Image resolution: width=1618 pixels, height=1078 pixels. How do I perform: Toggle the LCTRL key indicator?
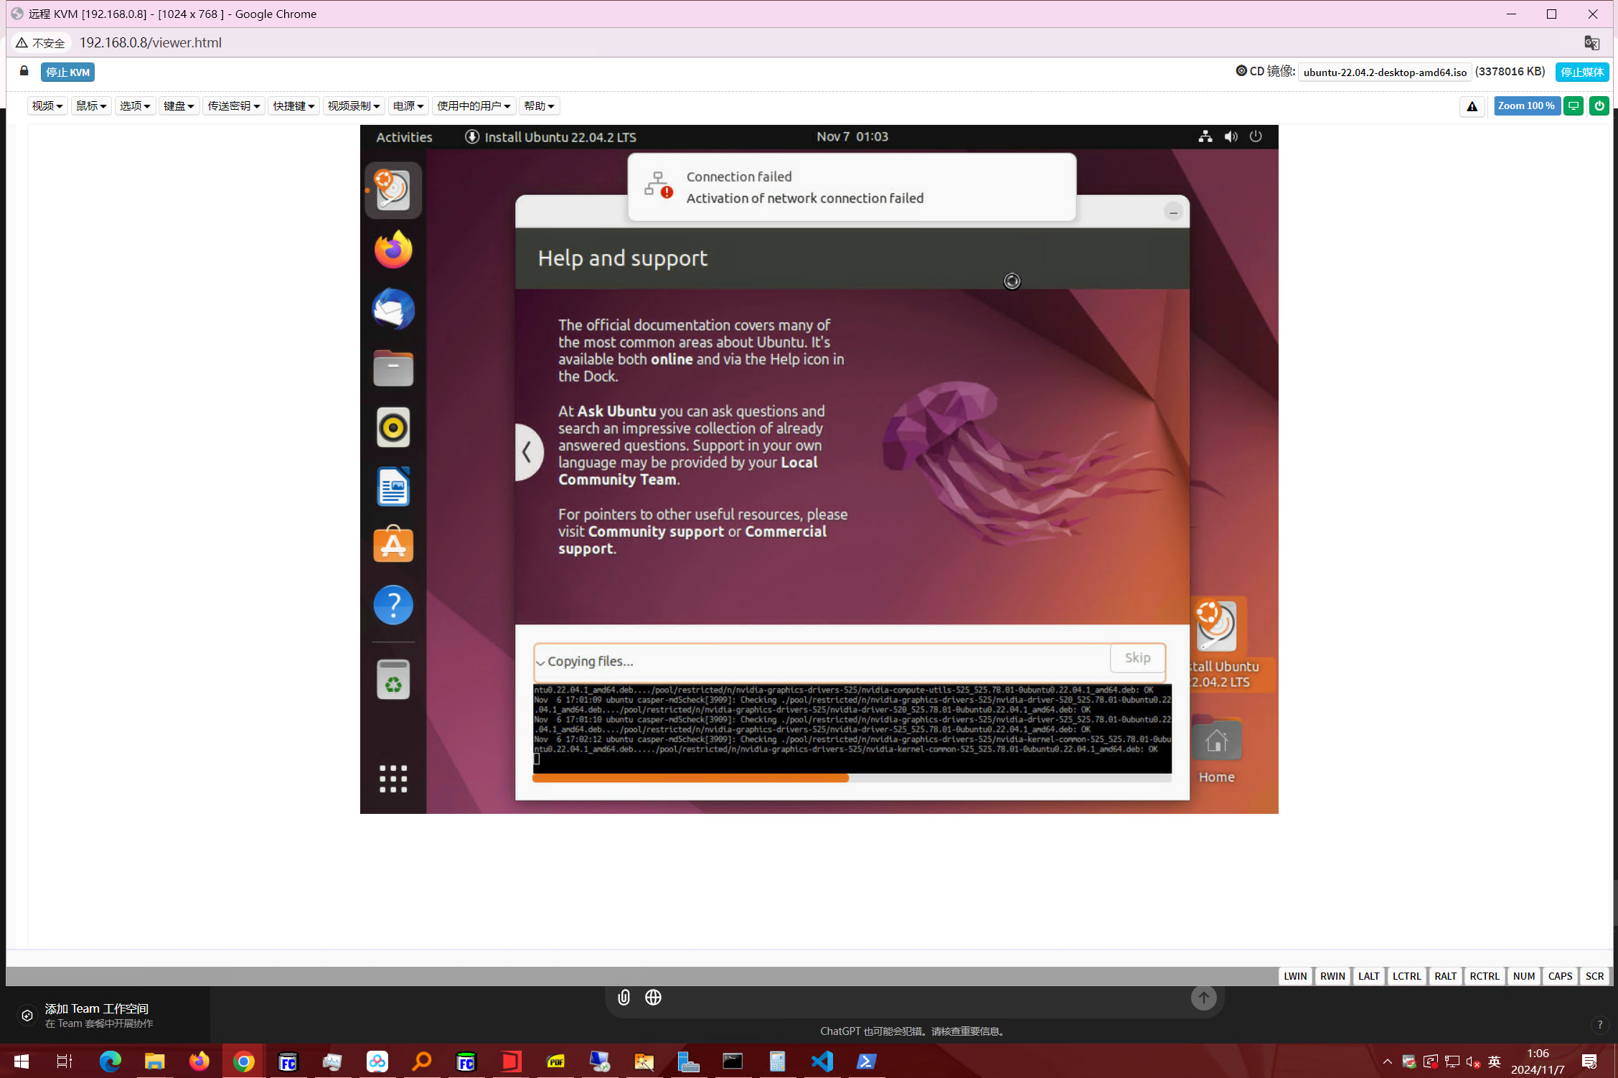coord(1406,976)
